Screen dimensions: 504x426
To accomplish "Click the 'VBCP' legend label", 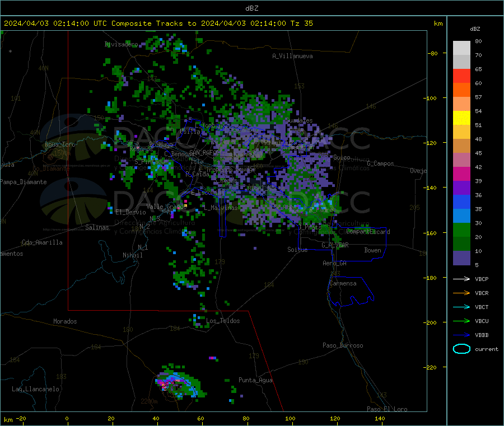I will pos(482,279).
